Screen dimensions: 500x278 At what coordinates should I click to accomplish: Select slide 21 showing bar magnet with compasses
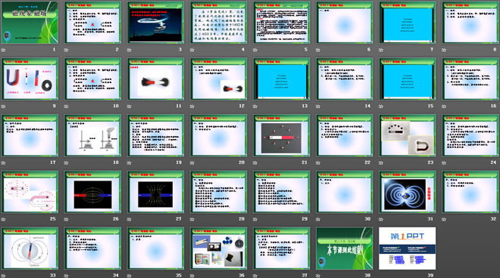pos(282,135)
